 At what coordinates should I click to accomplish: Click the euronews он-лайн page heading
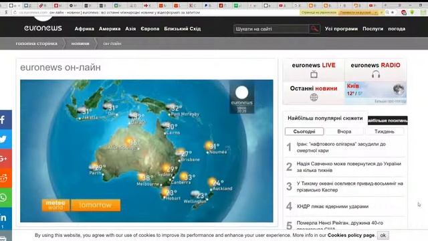point(60,67)
